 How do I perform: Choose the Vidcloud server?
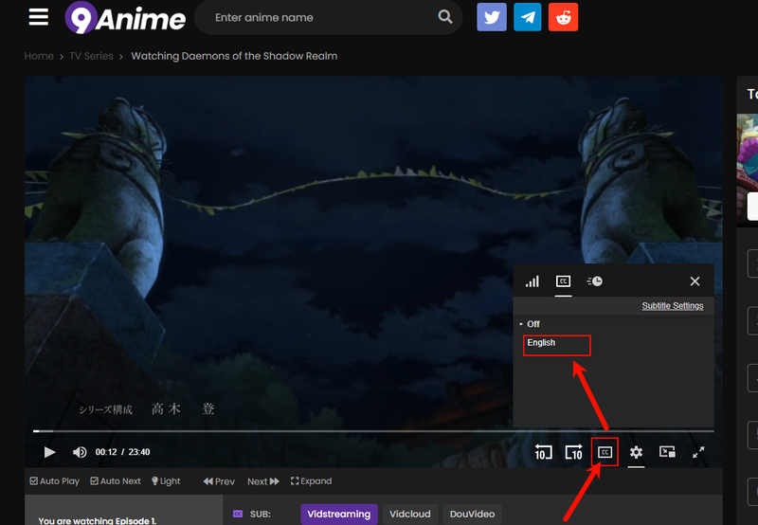(410, 514)
